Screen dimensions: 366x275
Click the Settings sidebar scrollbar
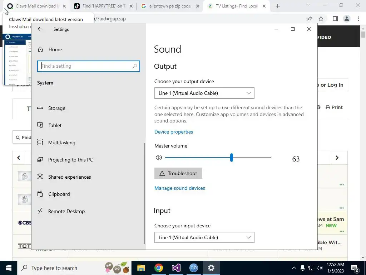[145, 193]
